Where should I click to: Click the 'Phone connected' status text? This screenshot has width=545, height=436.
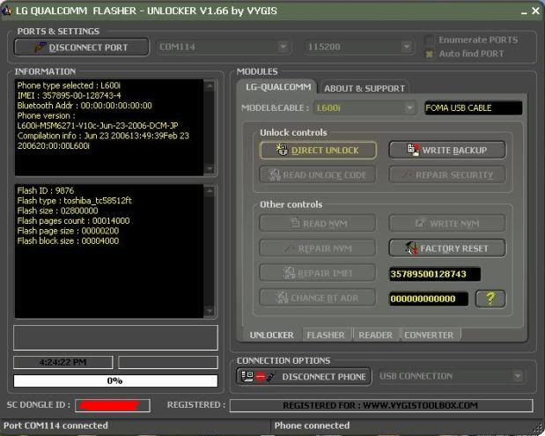coord(312,425)
